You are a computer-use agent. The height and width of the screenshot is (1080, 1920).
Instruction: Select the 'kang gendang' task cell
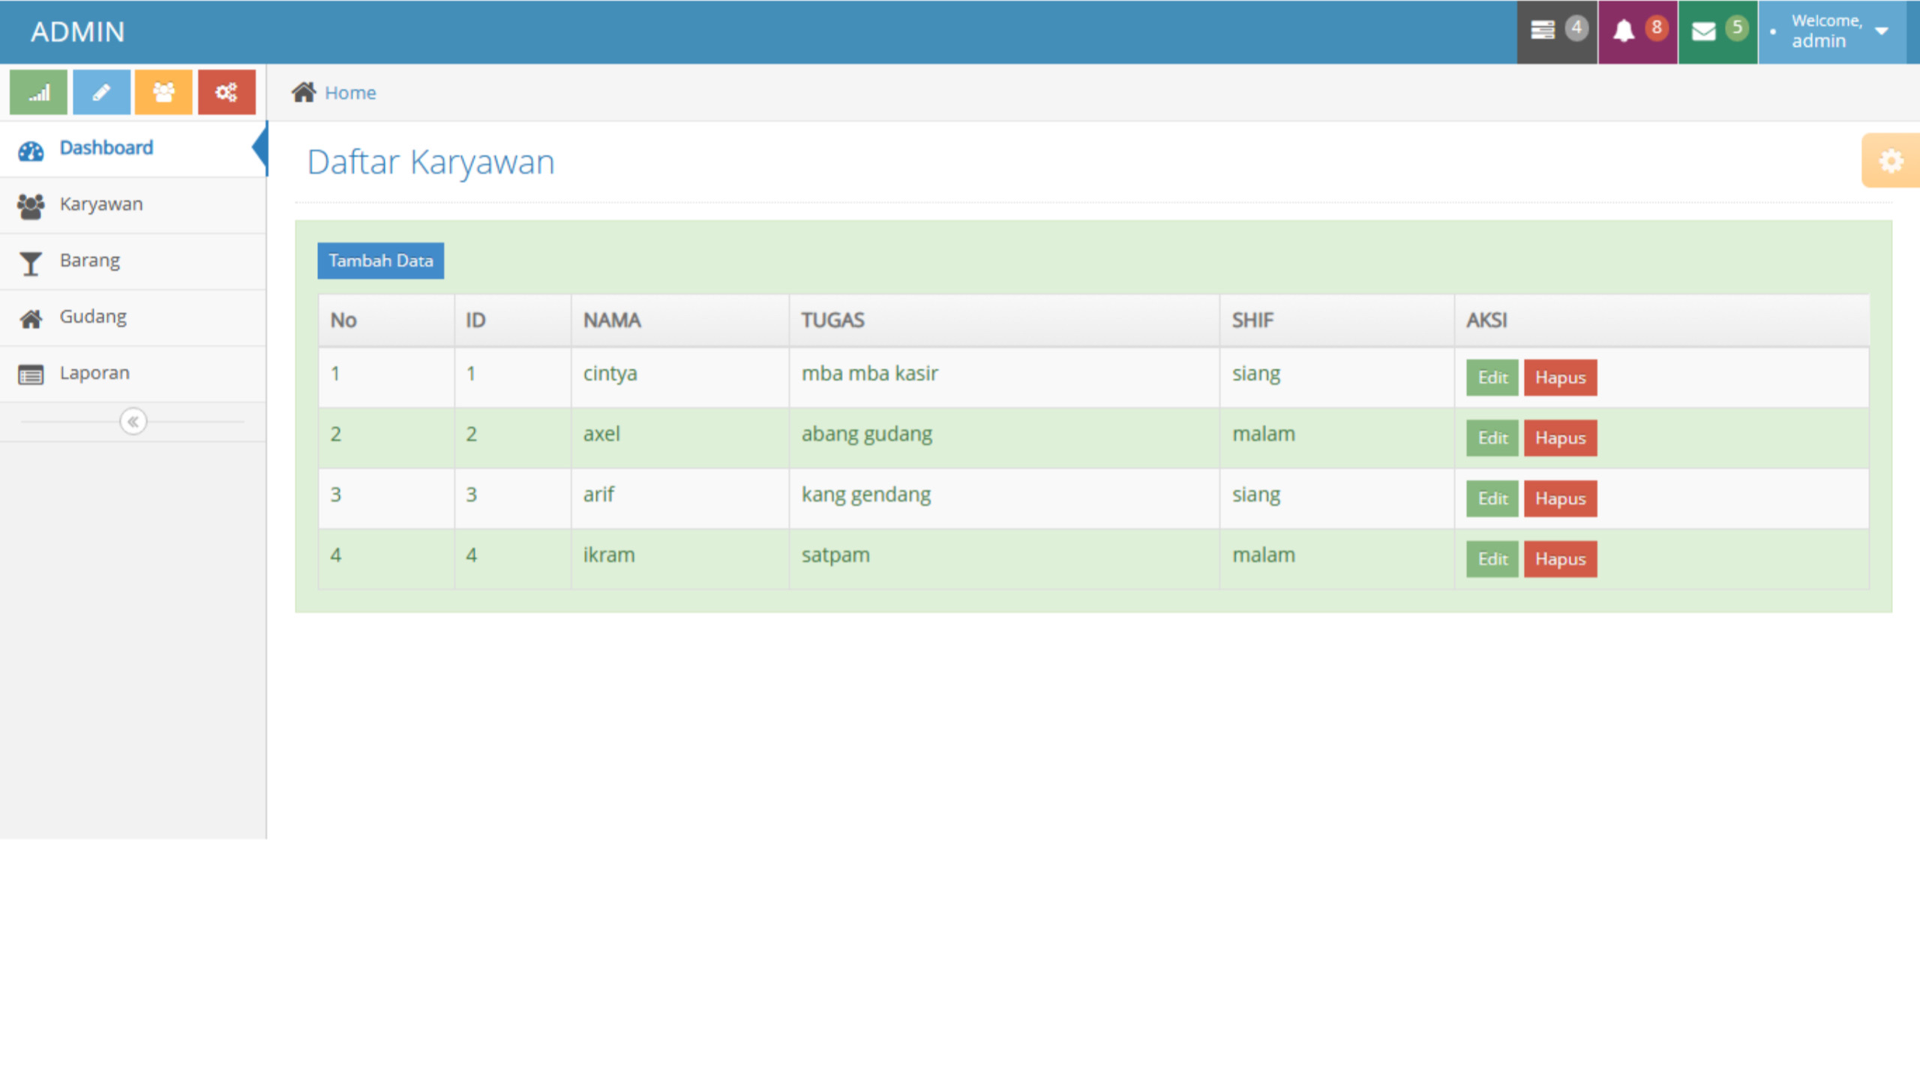(x=1004, y=499)
